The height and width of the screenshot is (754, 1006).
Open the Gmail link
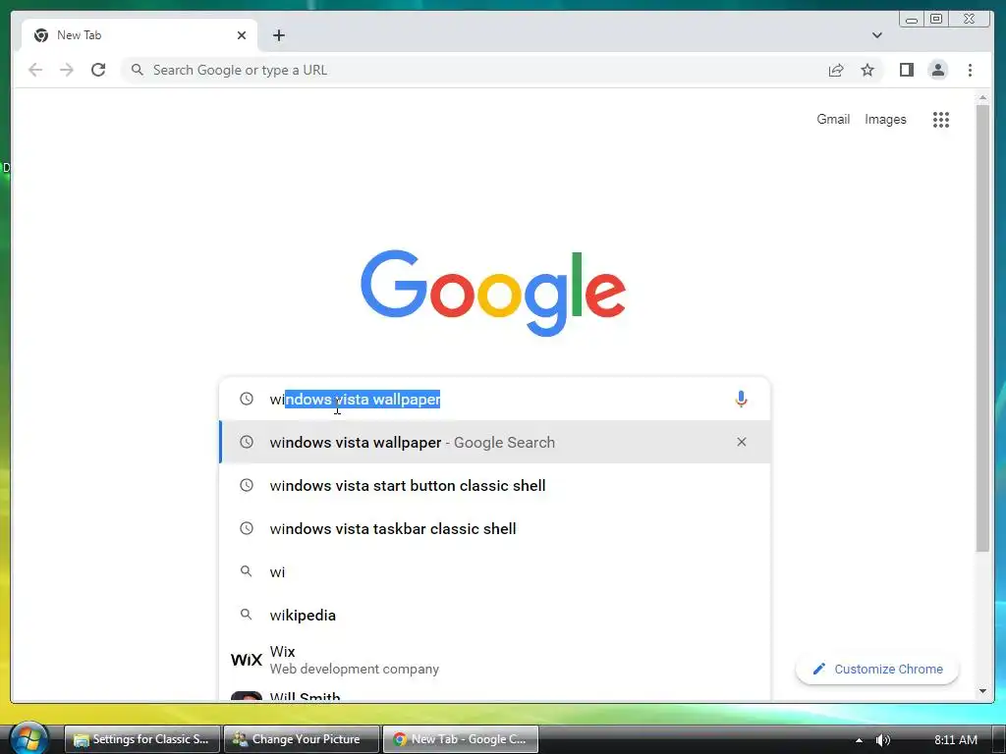coord(833,119)
